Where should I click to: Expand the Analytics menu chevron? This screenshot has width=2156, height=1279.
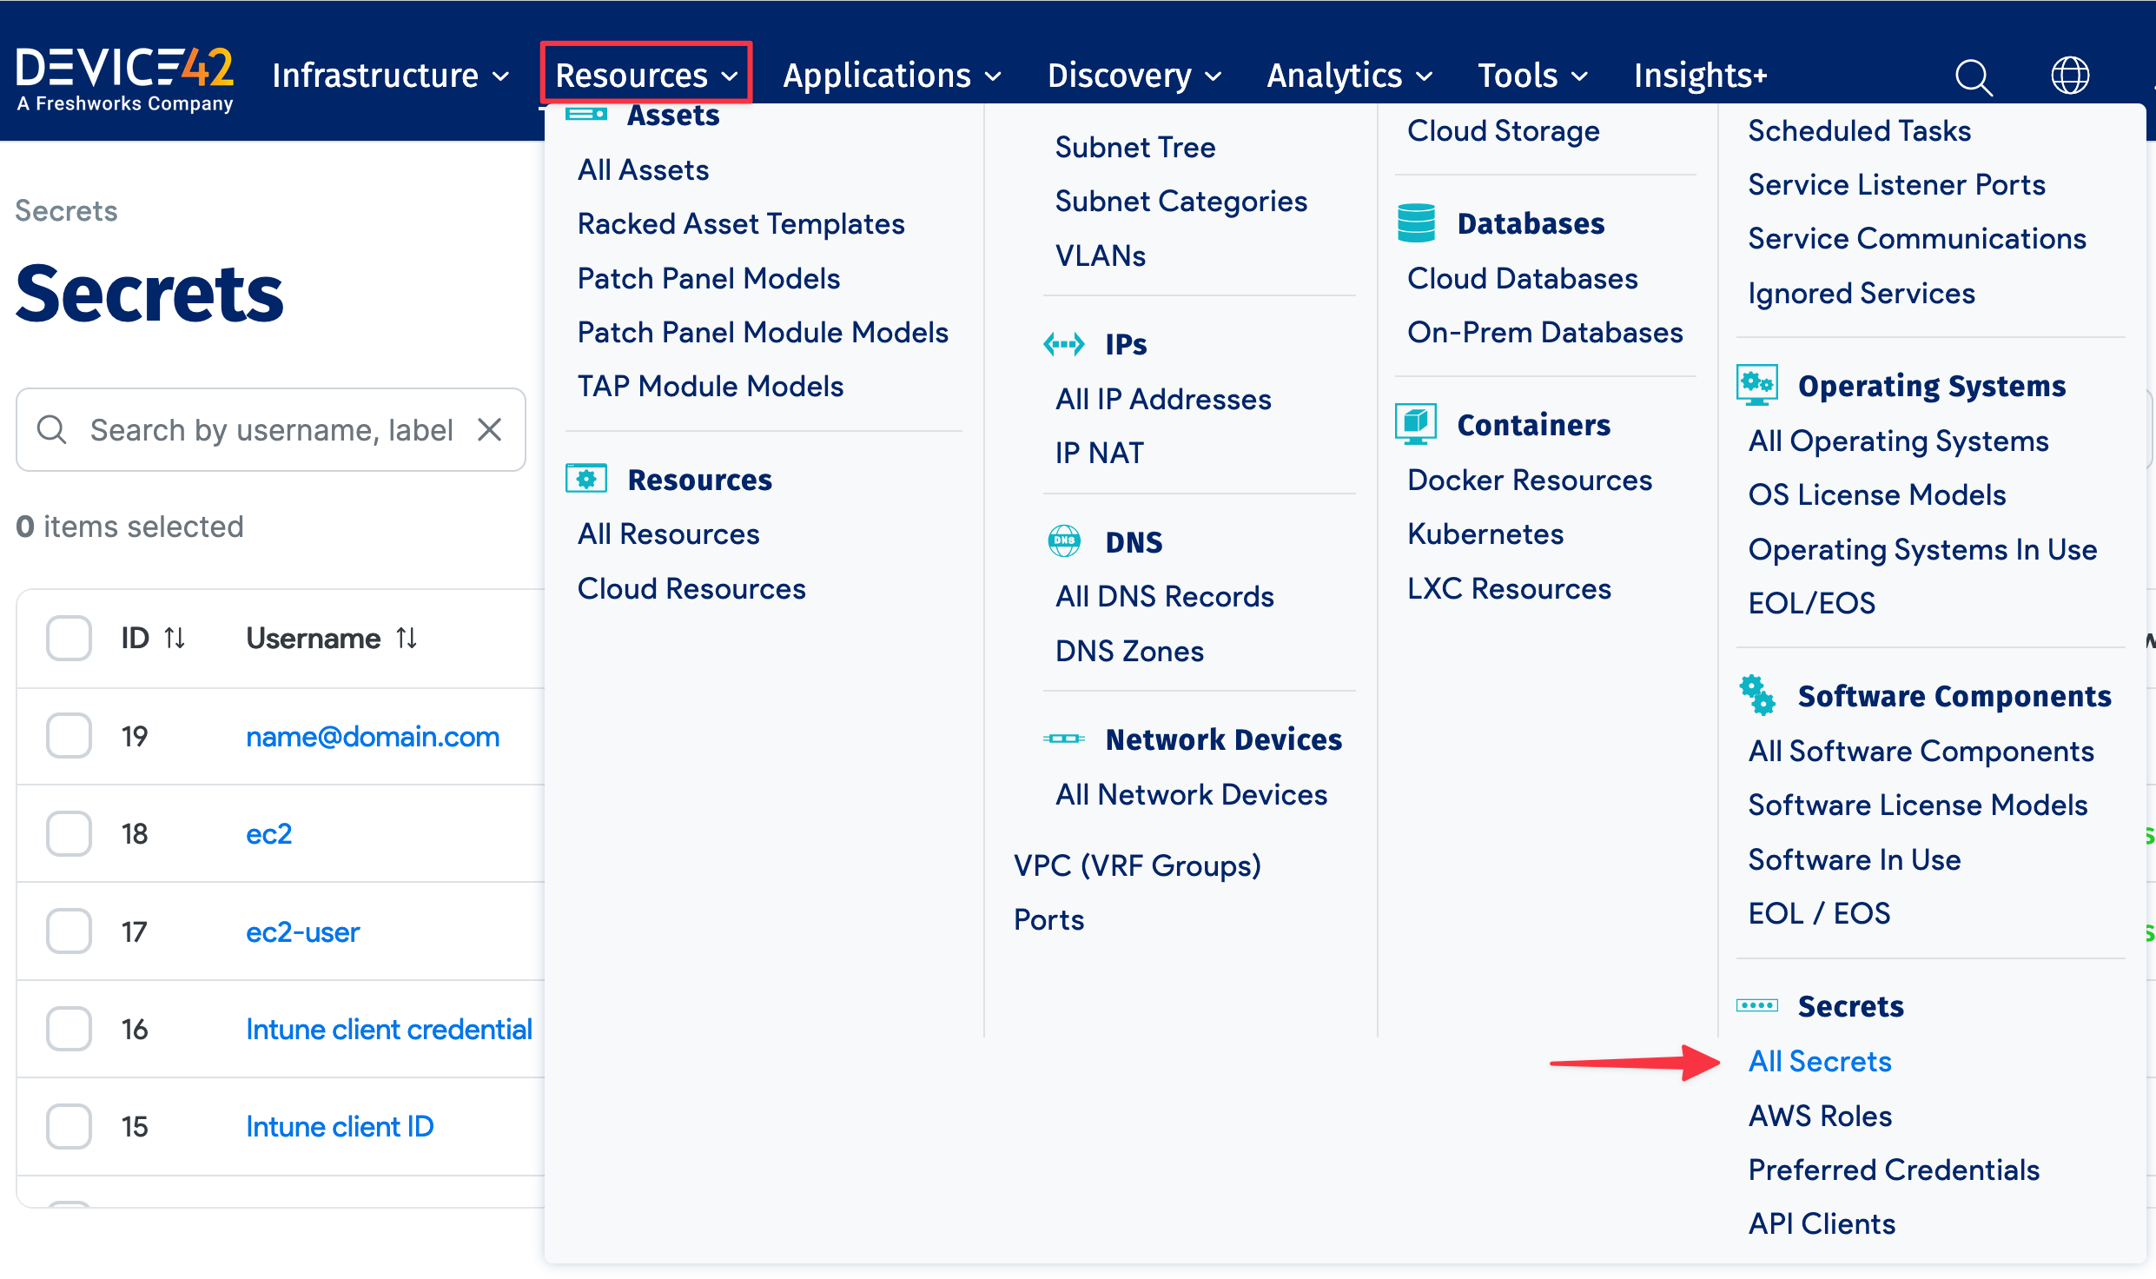(1425, 76)
